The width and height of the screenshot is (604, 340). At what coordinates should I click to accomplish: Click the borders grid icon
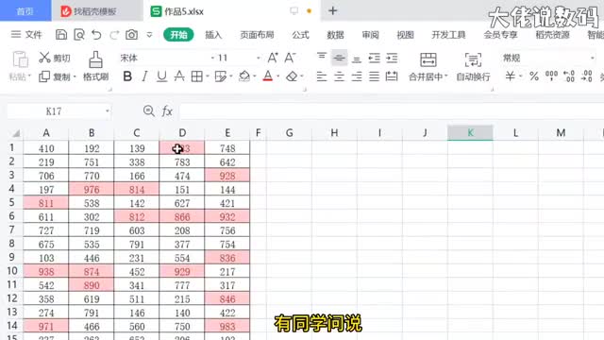(197, 76)
